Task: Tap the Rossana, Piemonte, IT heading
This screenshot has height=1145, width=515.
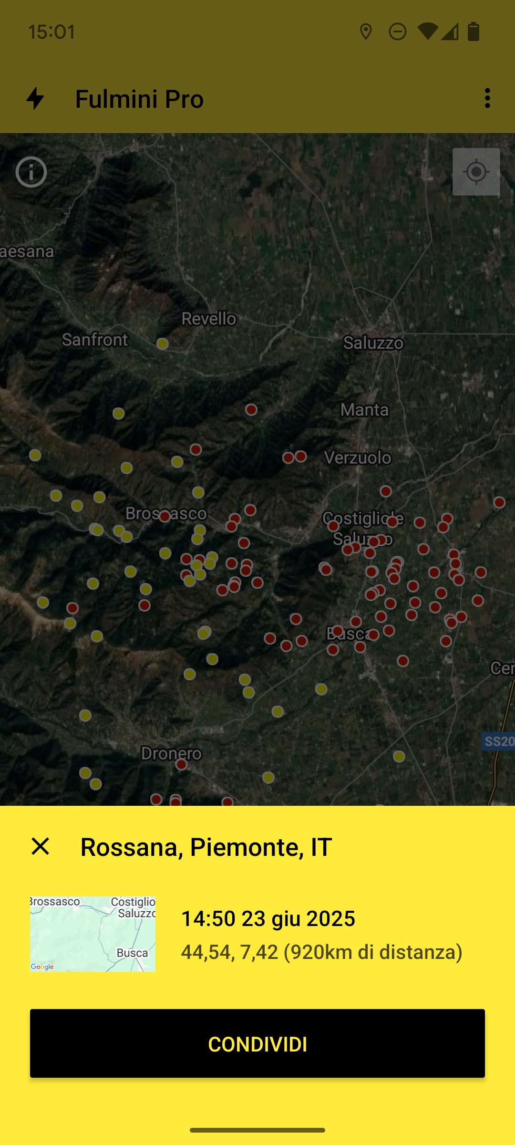Action: point(206,847)
